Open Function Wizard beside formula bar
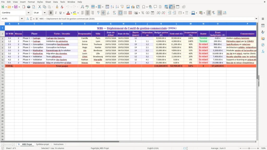Screen dimensions: 267x150 click(x=28, y=19)
